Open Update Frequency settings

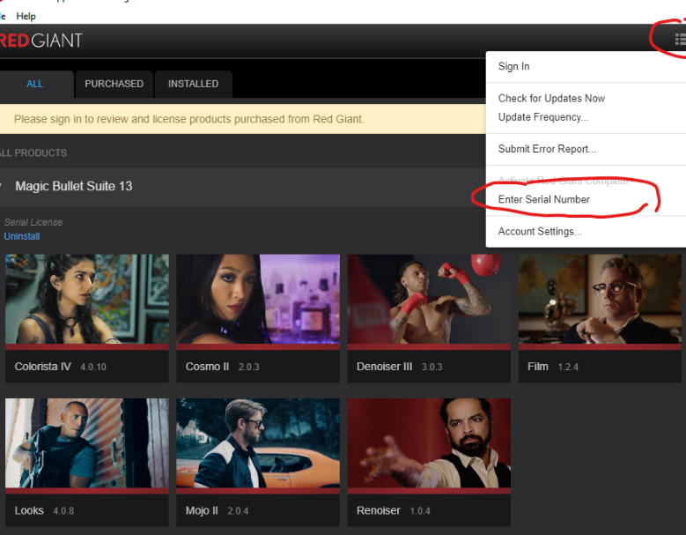[x=542, y=117]
